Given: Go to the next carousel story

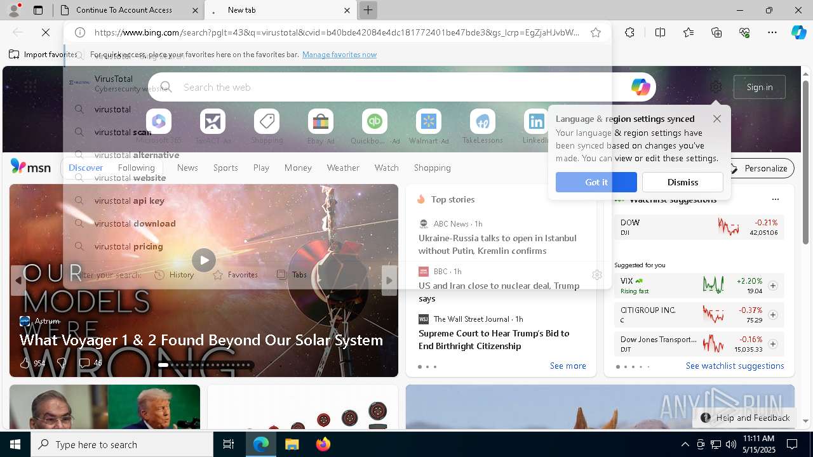Looking at the screenshot, I should pyautogui.click(x=389, y=280).
